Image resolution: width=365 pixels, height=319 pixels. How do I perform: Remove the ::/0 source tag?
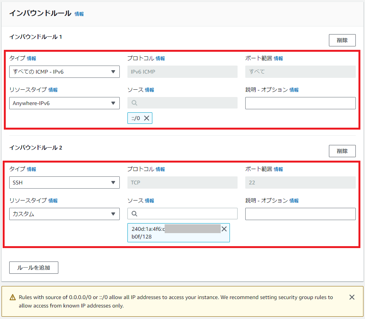pyautogui.click(x=146, y=118)
